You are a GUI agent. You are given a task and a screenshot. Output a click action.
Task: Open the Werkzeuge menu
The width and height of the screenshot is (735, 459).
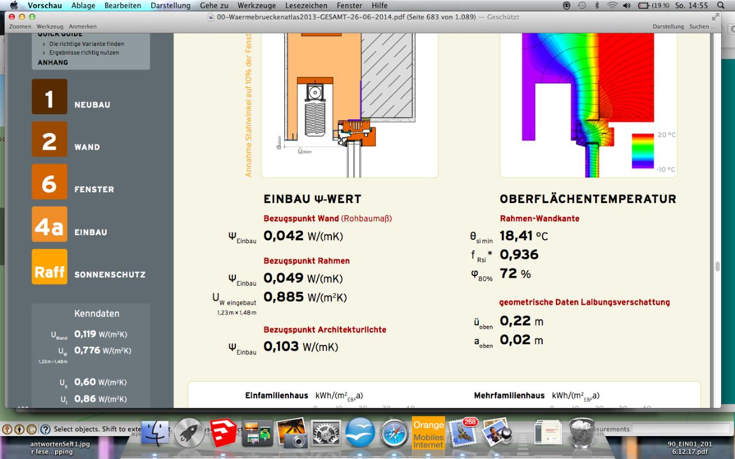[257, 5]
